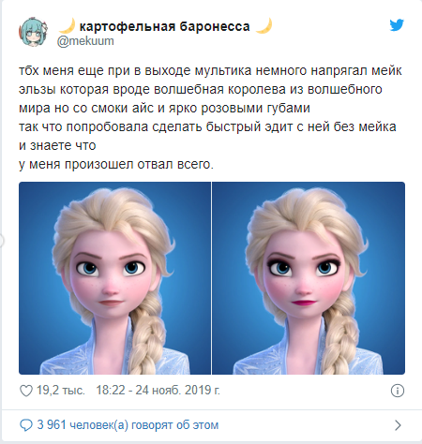This screenshot has height=444, width=422.
Task: Click the line starting 'так что попробовала'
Action: pos(207,127)
